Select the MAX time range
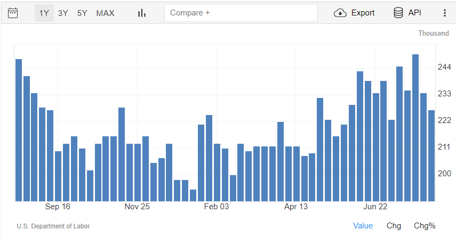The width and height of the screenshot is (456, 238). [x=105, y=13]
